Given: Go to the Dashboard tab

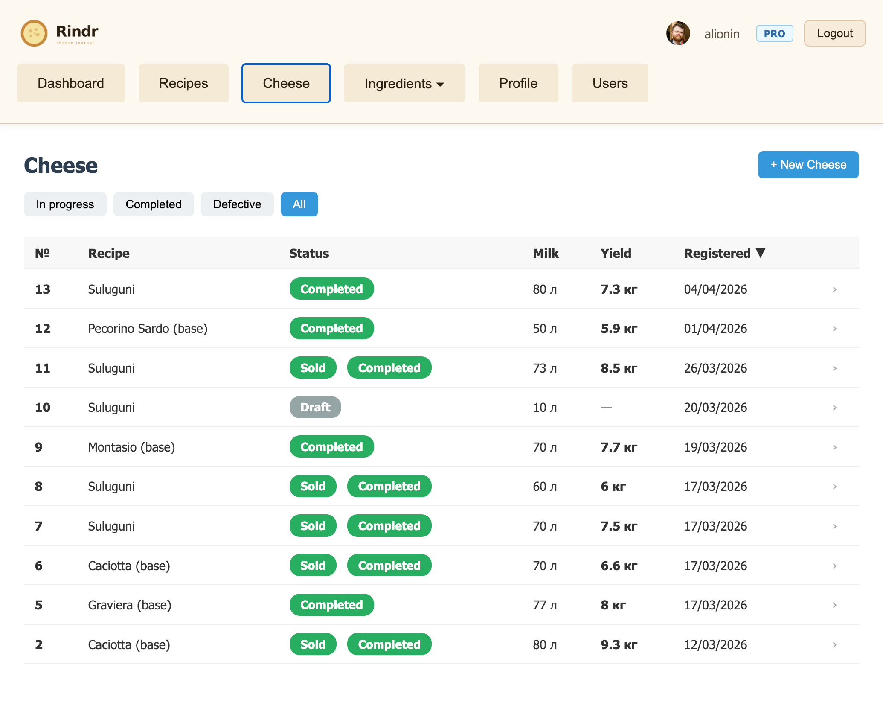Looking at the screenshot, I should point(71,83).
